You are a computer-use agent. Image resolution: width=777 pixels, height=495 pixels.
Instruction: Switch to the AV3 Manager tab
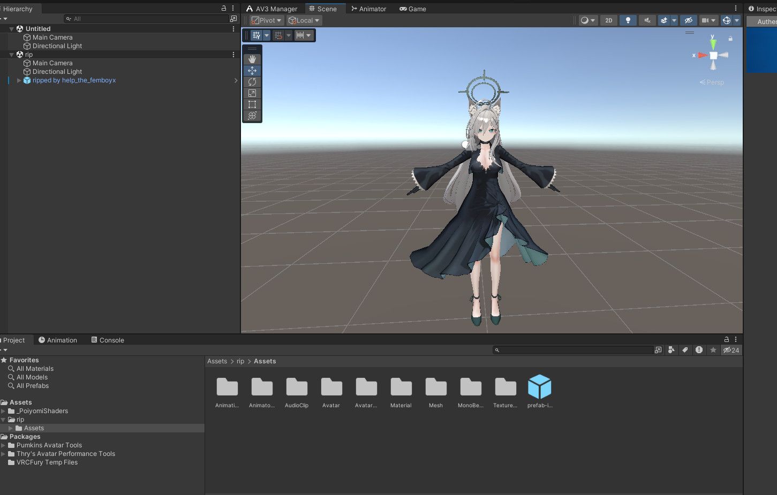(272, 9)
